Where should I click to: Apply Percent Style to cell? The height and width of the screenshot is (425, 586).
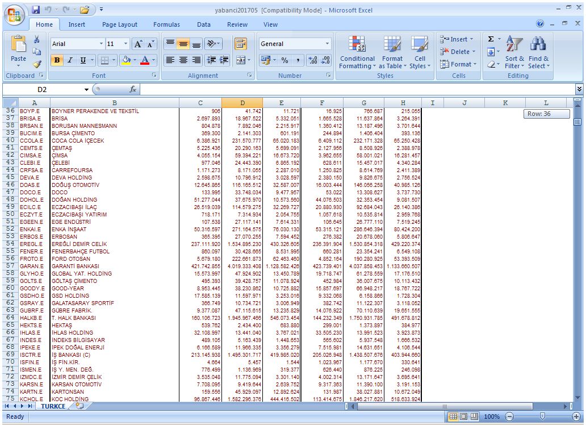(x=285, y=60)
